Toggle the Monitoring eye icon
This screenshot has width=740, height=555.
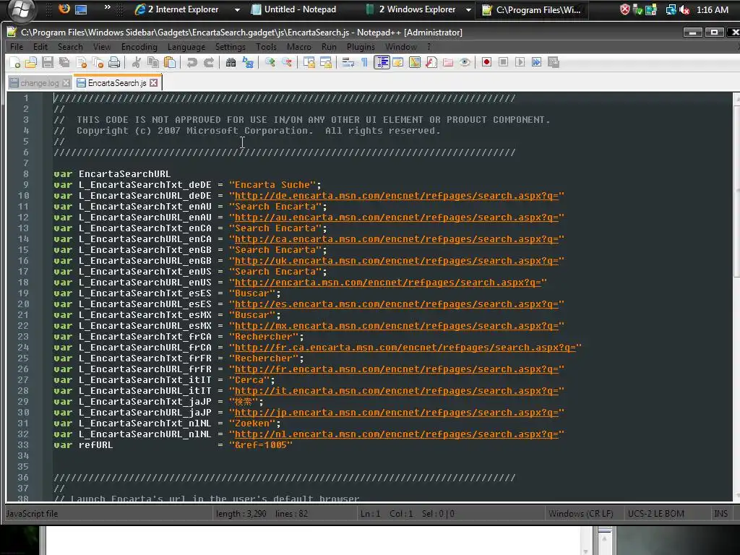[x=465, y=62]
